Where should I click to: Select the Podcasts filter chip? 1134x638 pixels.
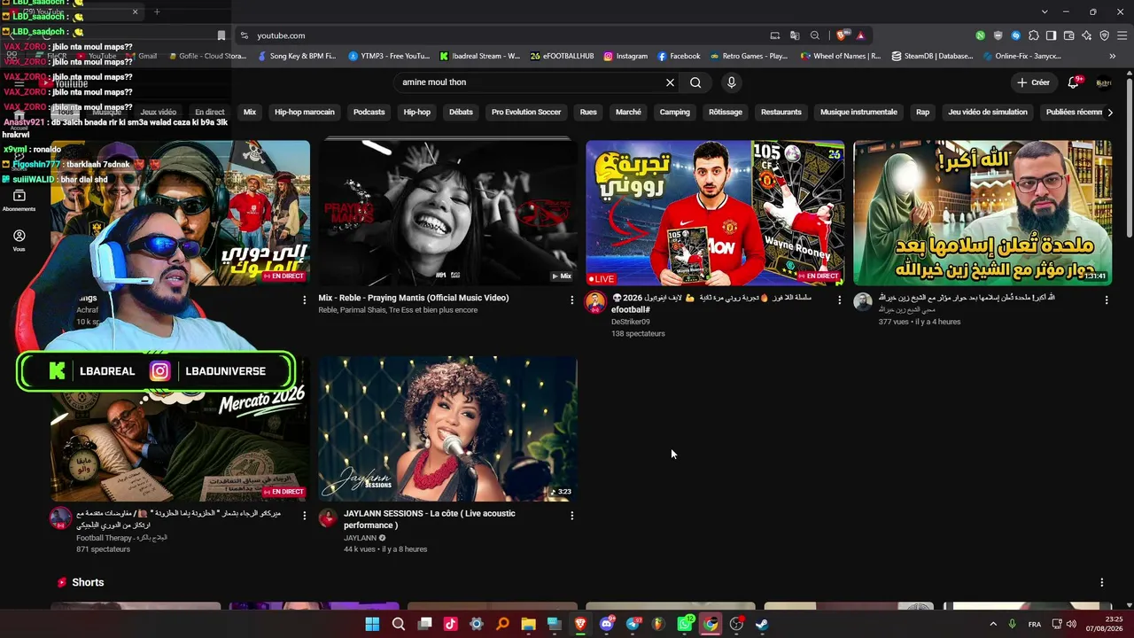tap(369, 113)
